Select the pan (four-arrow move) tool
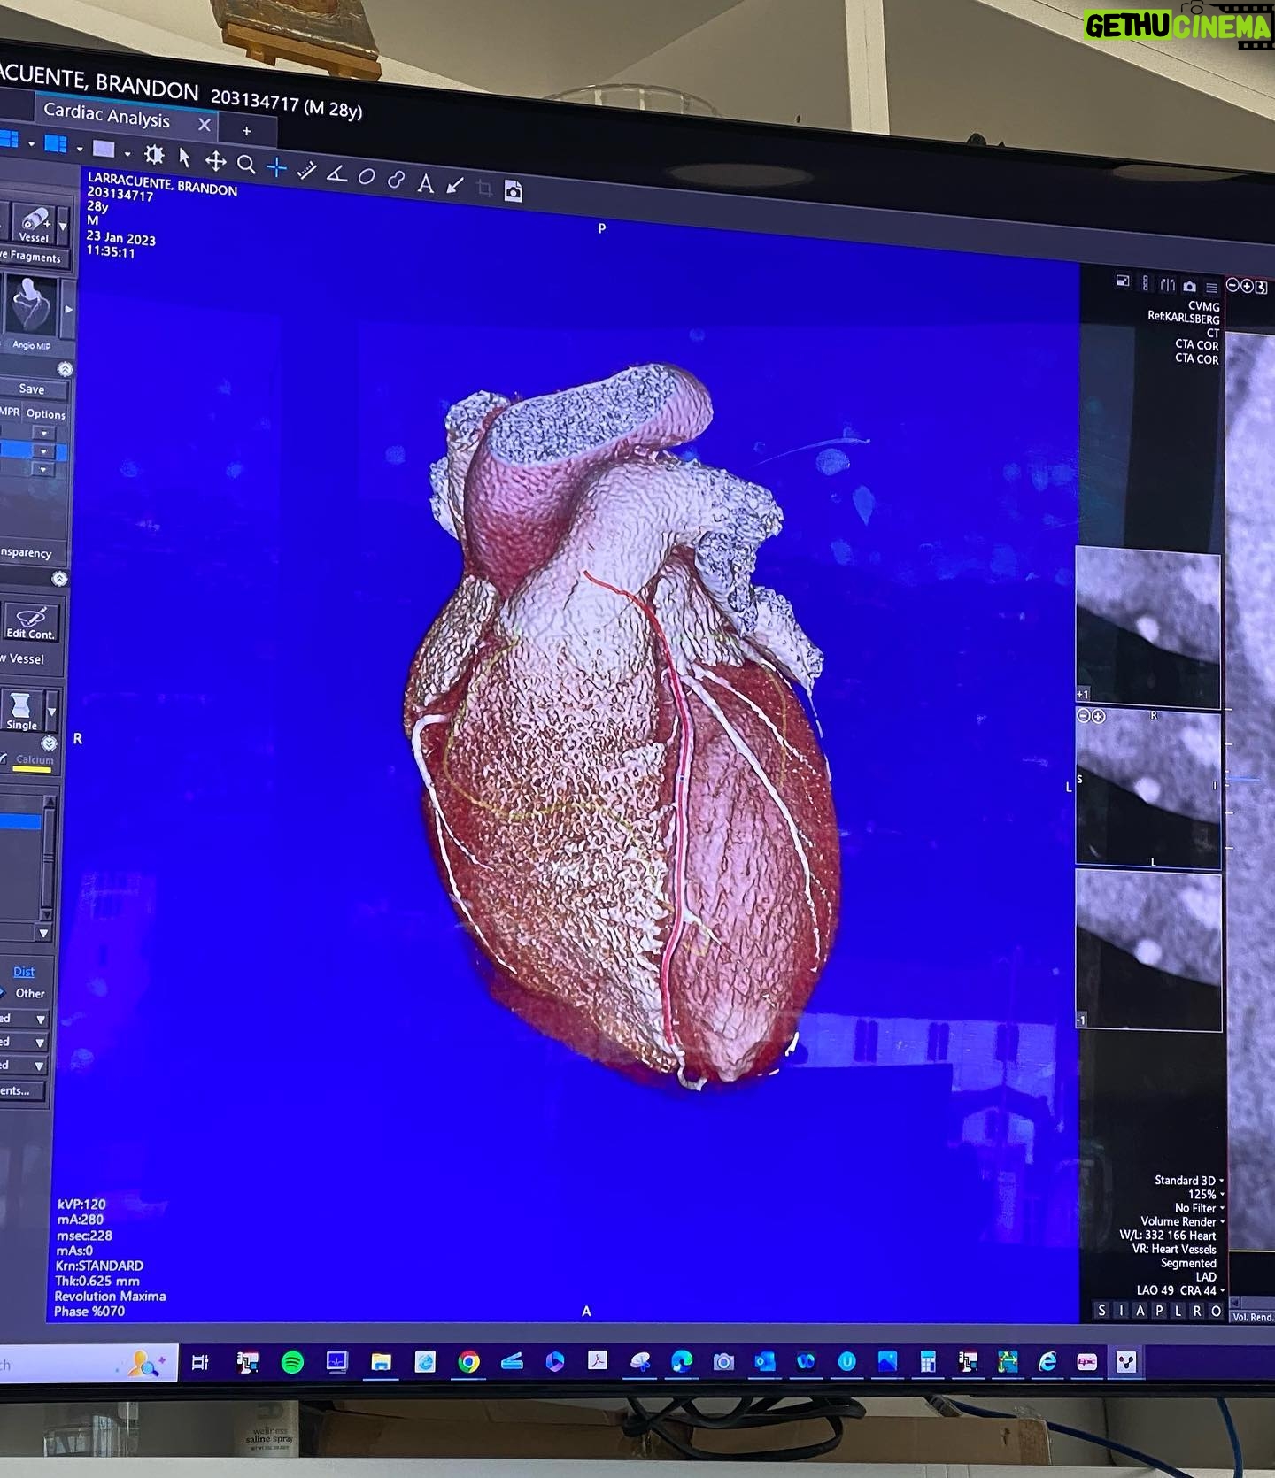This screenshot has width=1275, height=1478. coord(215,161)
